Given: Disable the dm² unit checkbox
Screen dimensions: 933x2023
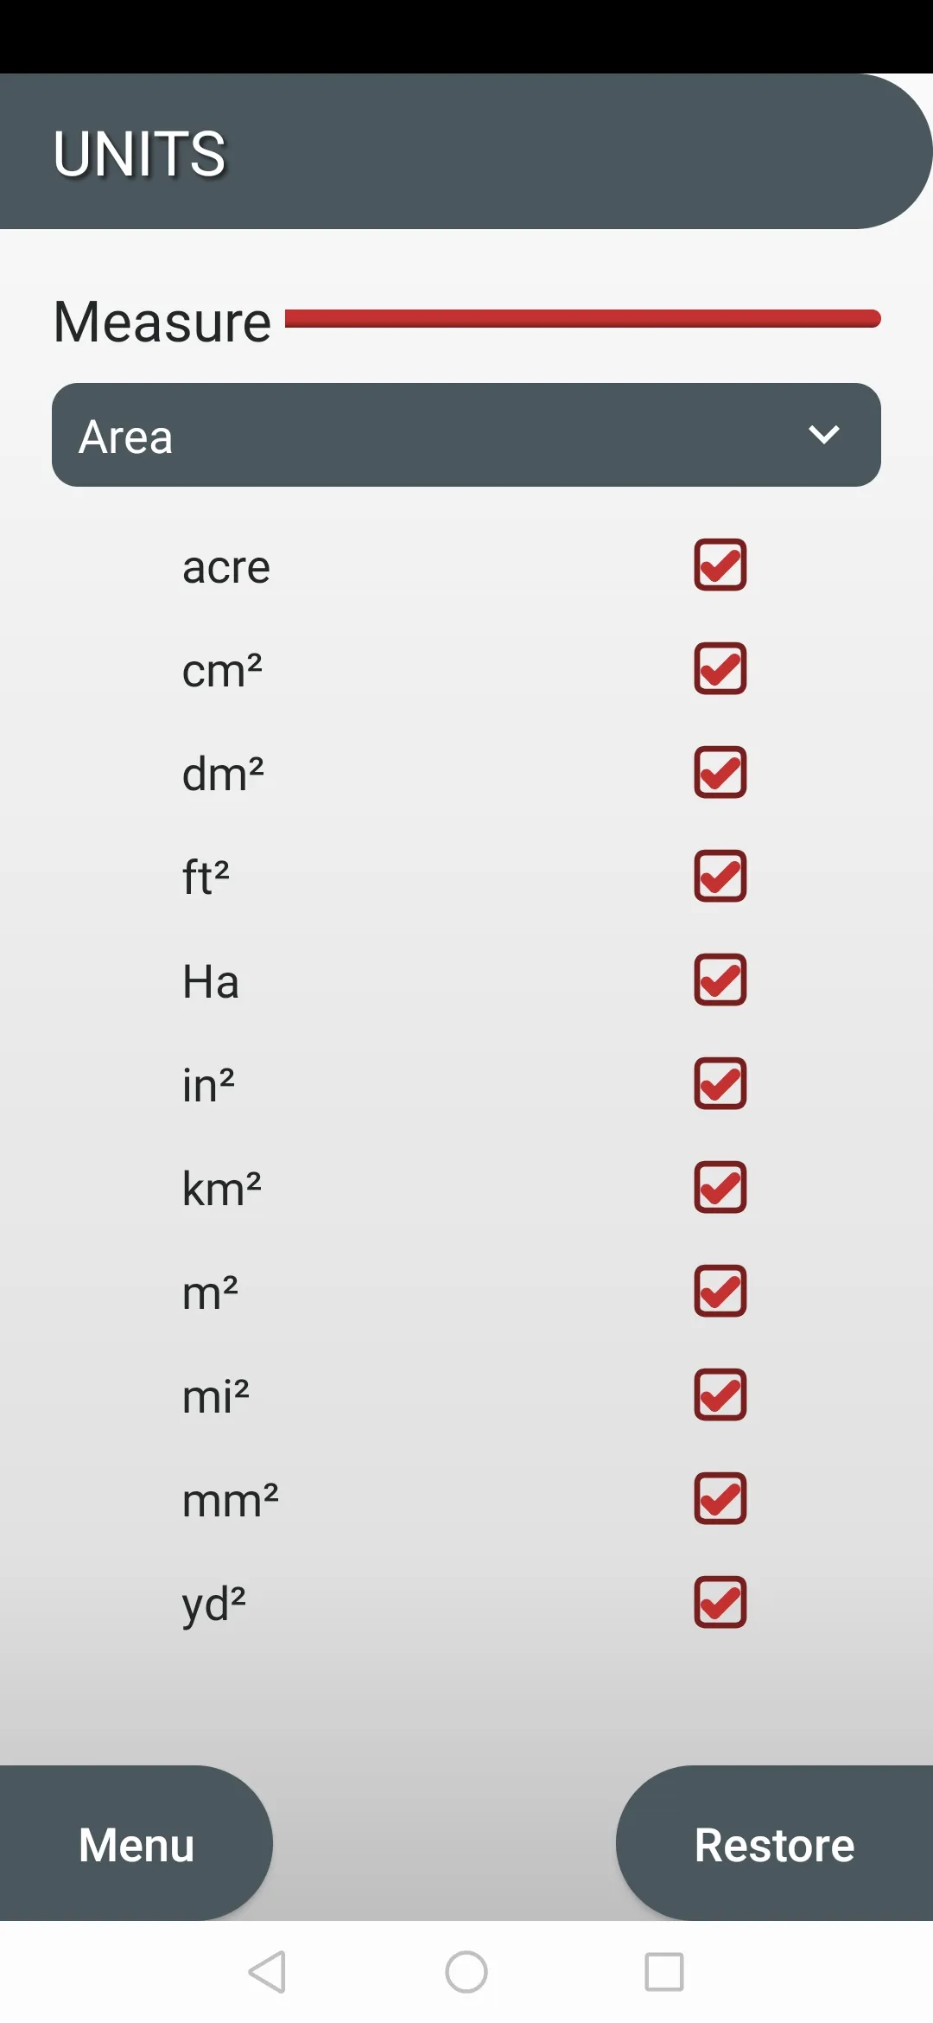Looking at the screenshot, I should coord(720,773).
